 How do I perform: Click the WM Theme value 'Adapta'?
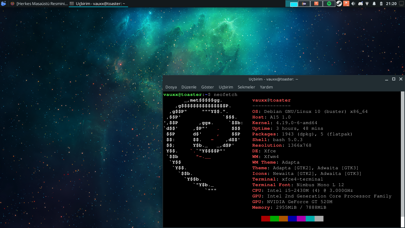291,162
